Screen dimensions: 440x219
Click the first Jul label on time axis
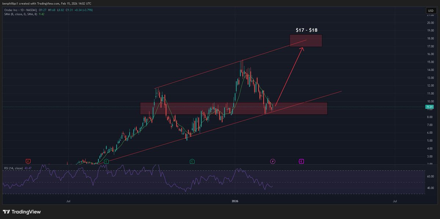68,201
